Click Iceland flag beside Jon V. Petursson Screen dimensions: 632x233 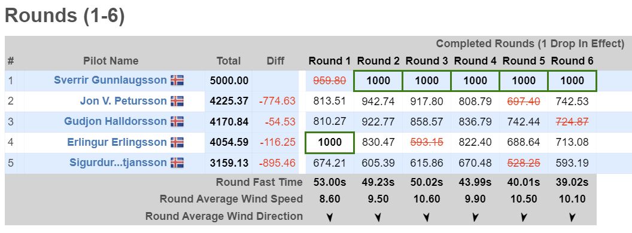pyautogui.click(x=177, y=101)
